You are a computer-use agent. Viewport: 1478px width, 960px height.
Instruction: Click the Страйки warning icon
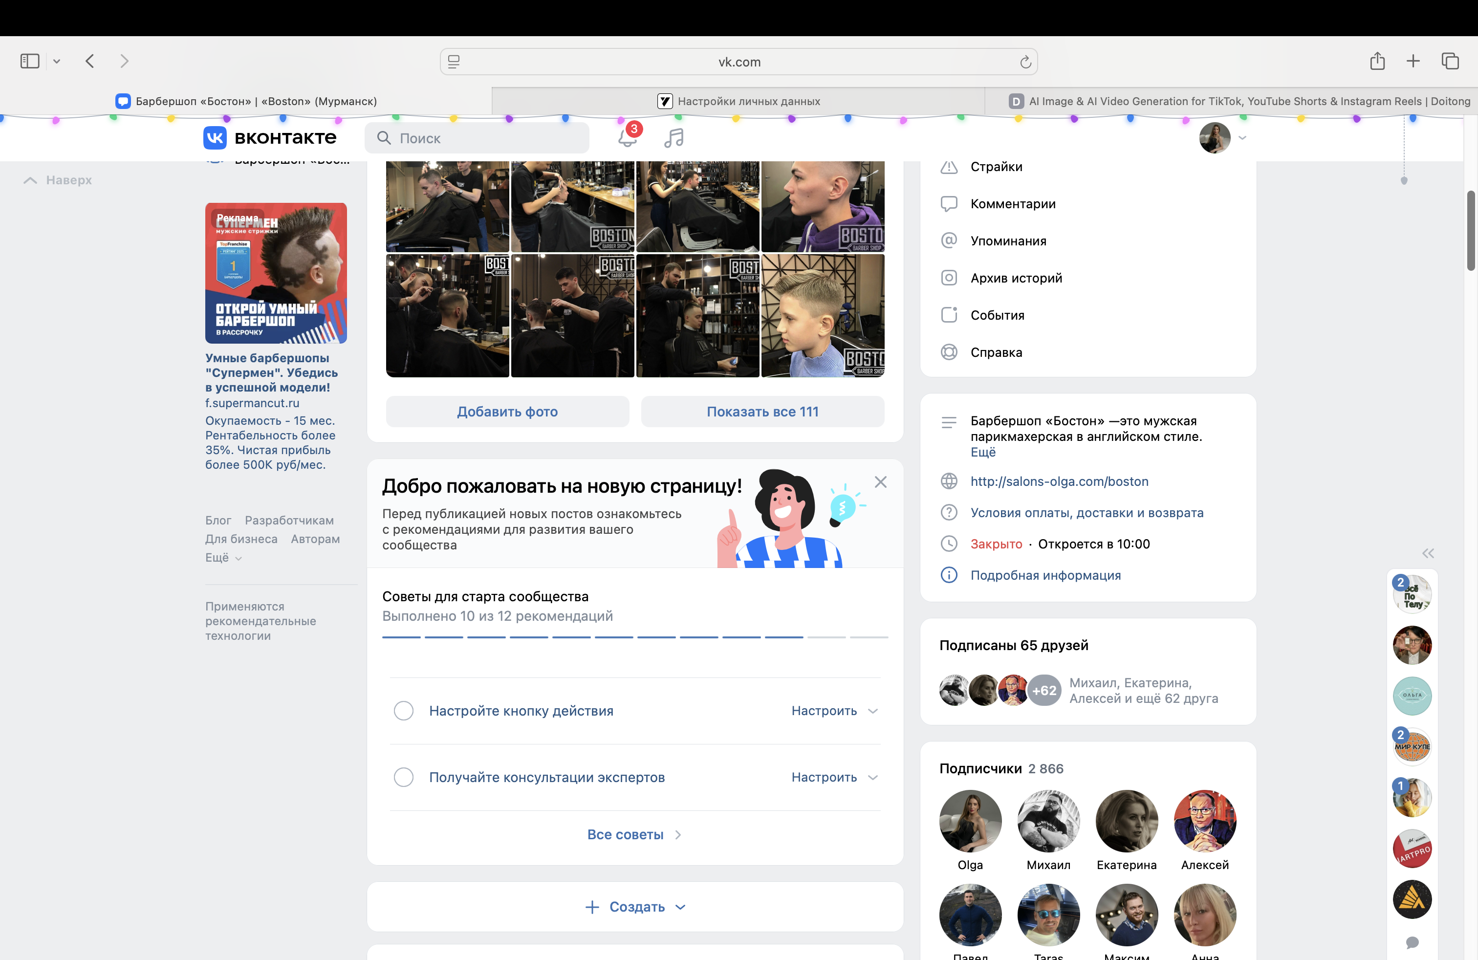(x=949, y=166)
